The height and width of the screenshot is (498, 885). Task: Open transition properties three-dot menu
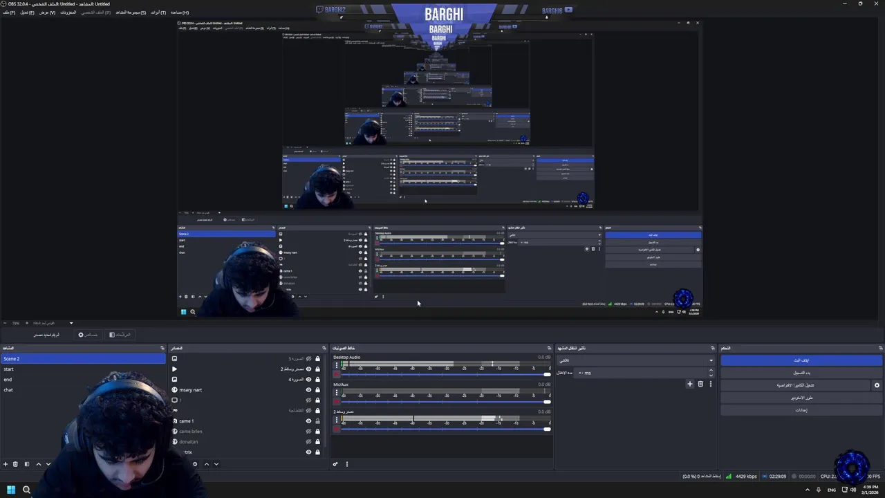710,384
